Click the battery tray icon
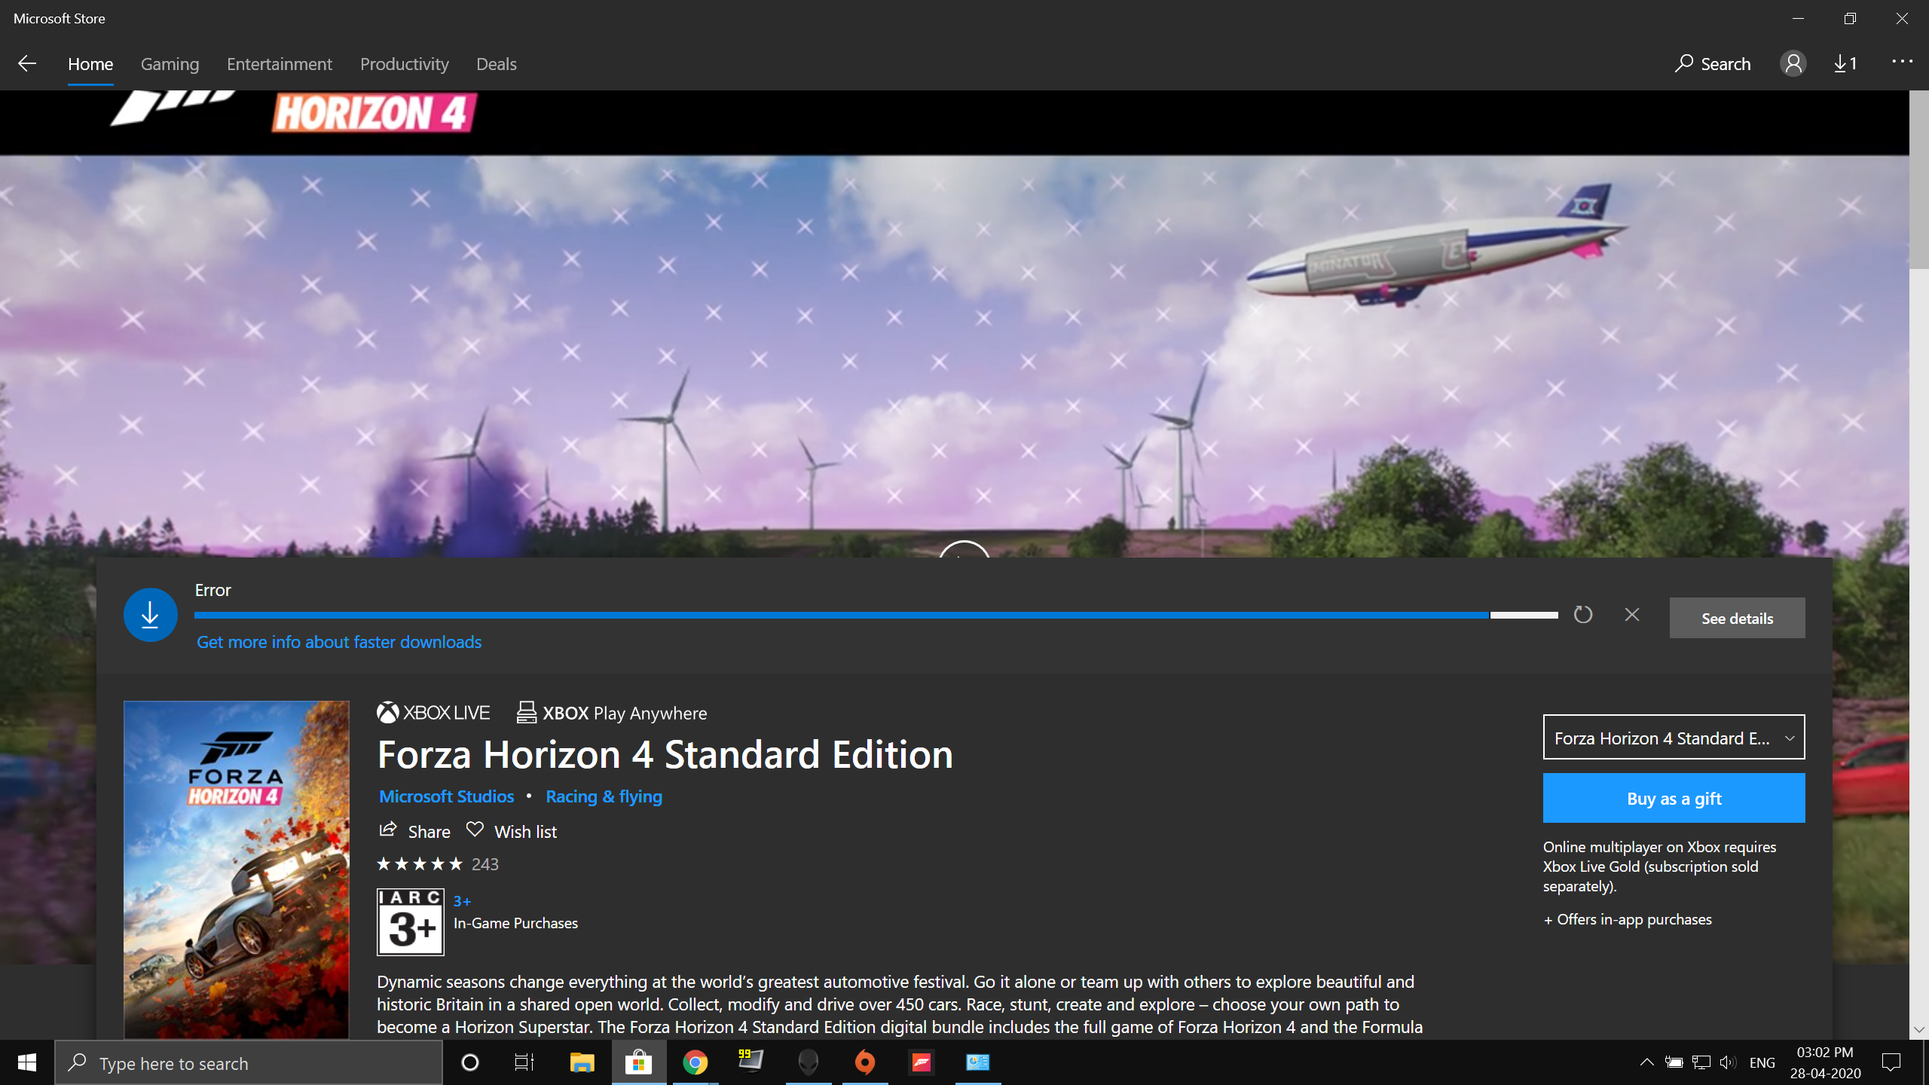 1674,1062
